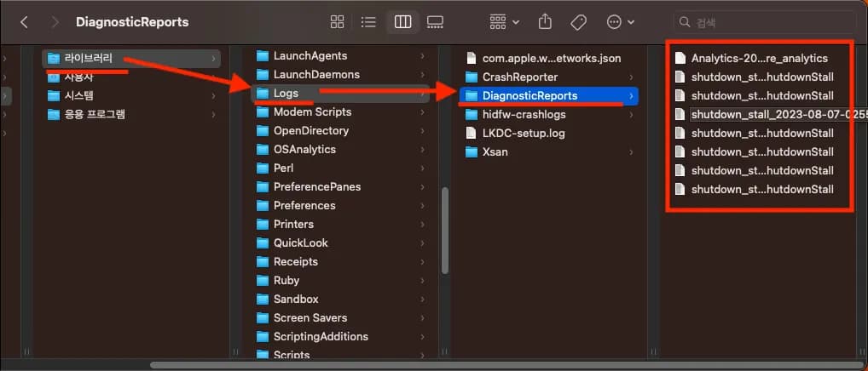
Task: Open the more actions ellipsis menu
Action: coord(620,21)
